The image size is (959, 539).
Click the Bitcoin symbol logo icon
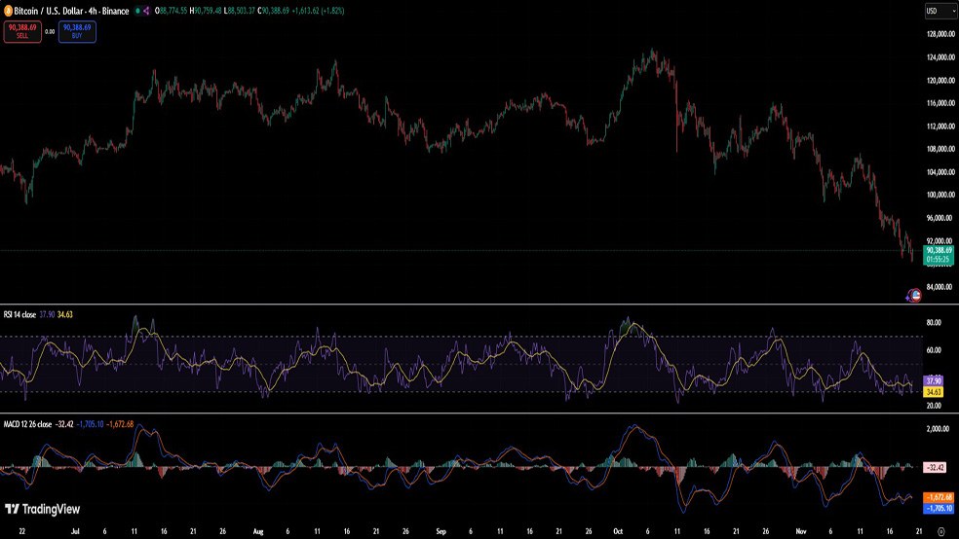click(7, 11)
